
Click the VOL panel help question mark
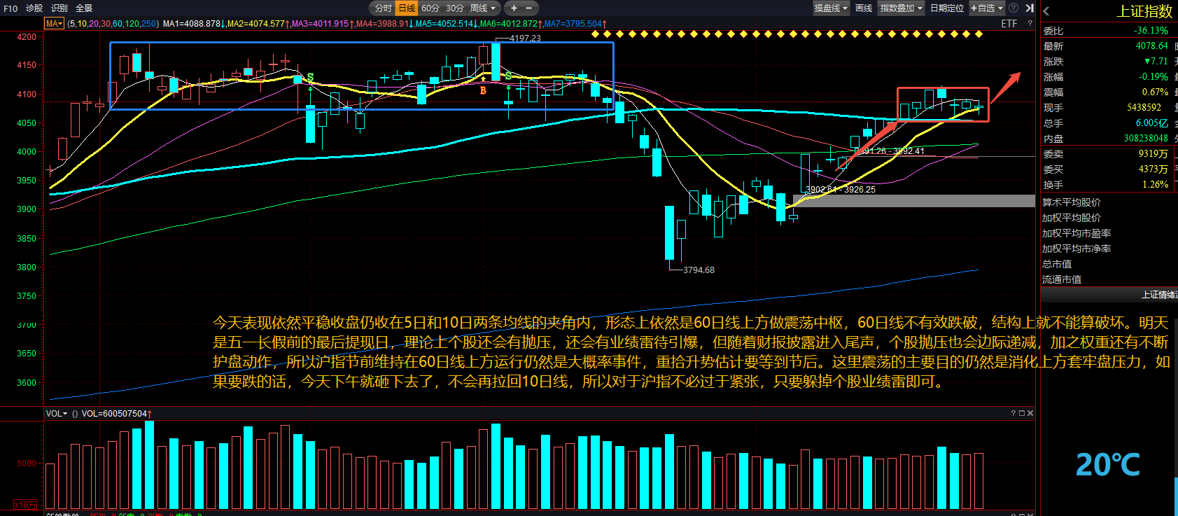pos(1013,414)
